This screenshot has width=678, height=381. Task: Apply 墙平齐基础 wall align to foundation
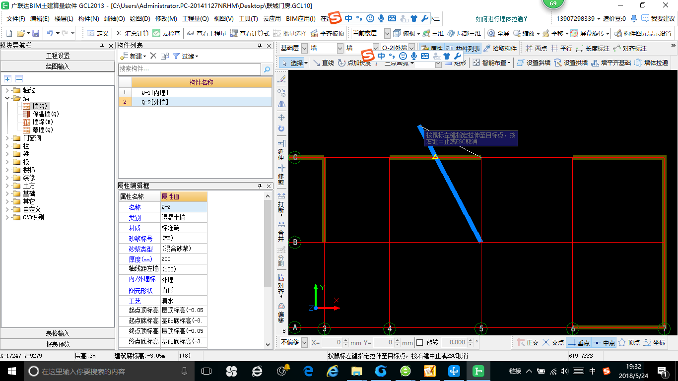point(611,63)
